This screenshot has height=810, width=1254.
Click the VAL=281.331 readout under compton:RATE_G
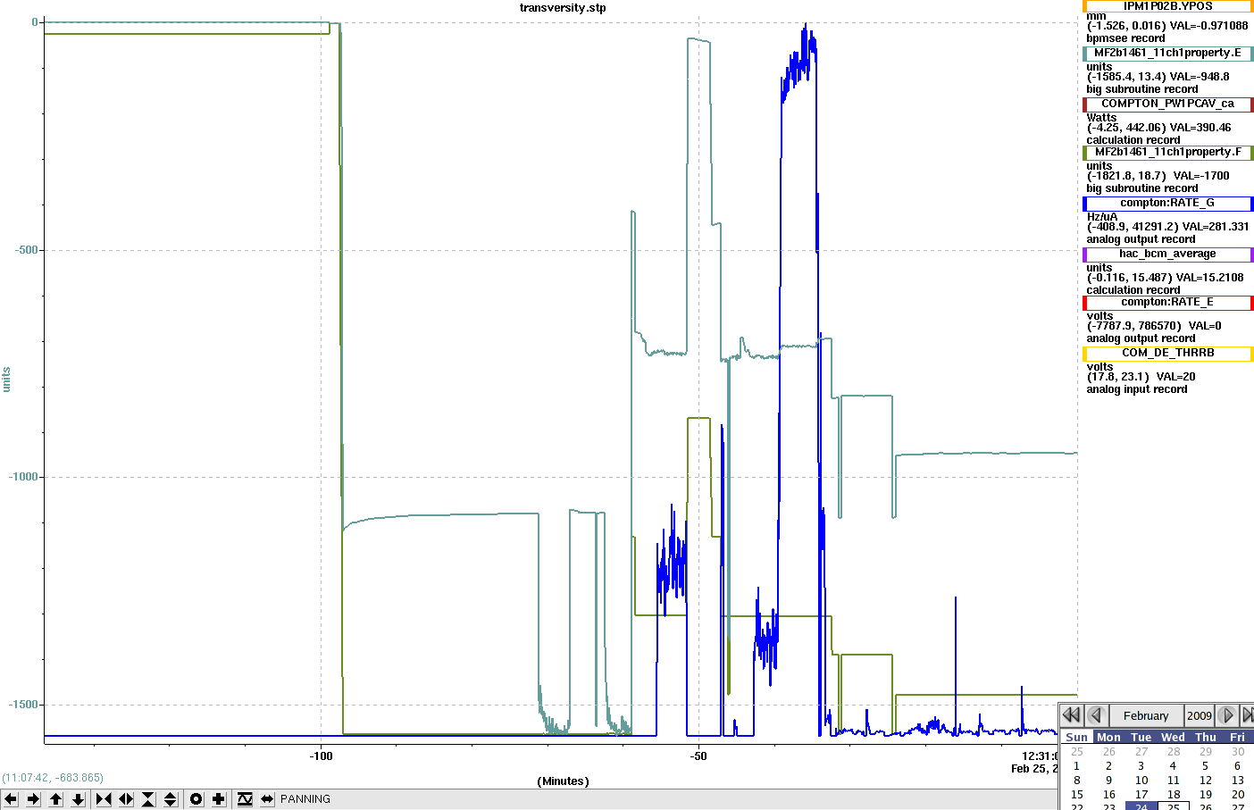(1216, 227)
